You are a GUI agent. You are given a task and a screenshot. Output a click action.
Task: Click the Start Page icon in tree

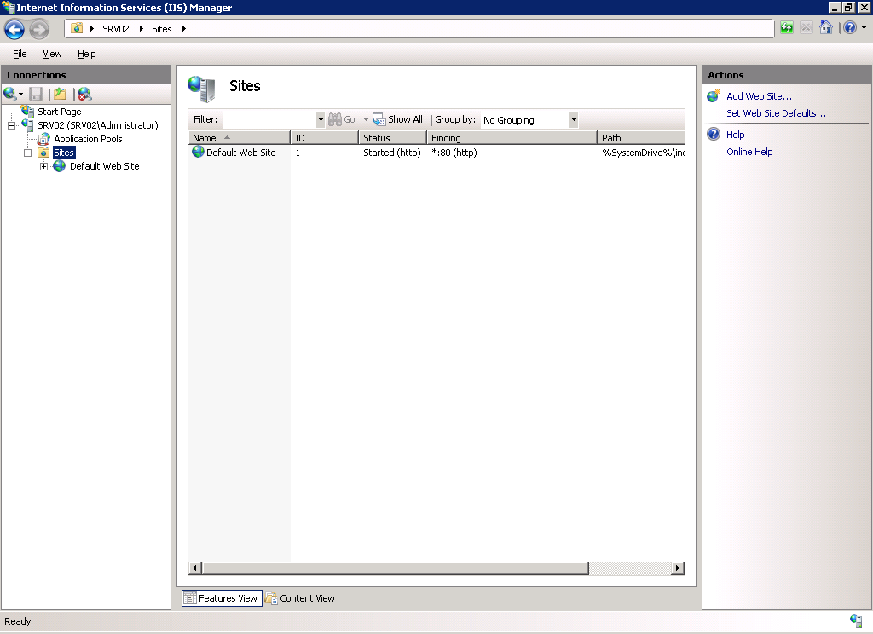click(x=28, y=112)
